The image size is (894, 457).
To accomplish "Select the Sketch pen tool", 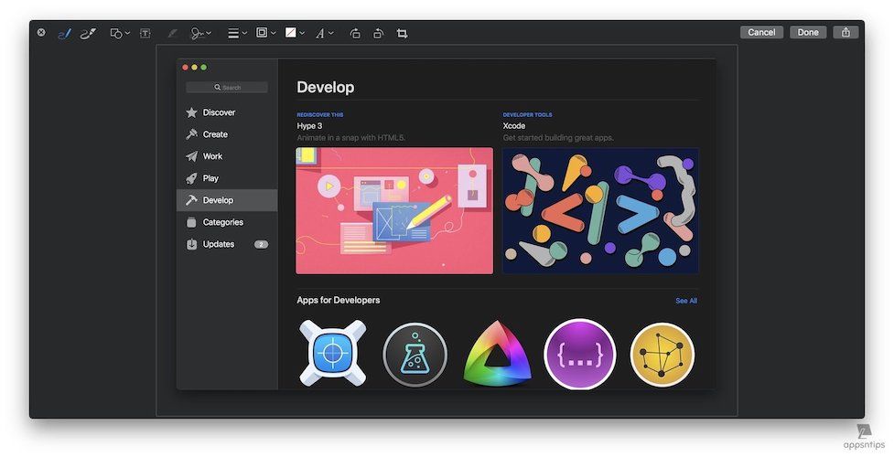I will [64, 33].
